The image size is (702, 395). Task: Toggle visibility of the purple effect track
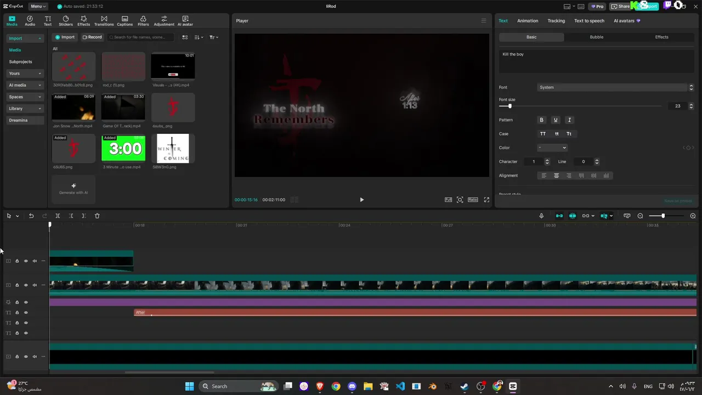point(26,302)
